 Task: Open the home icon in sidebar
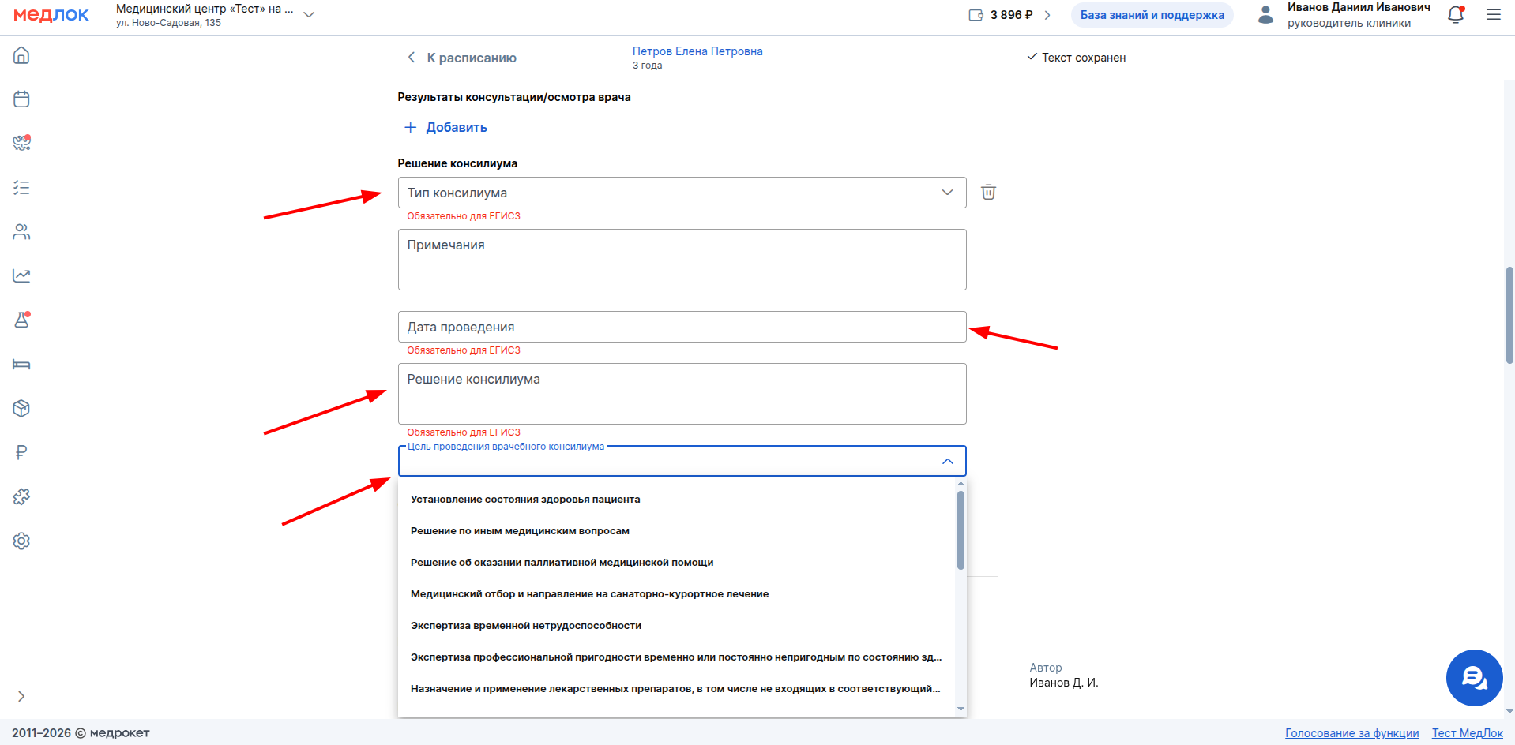pos(21,55)
